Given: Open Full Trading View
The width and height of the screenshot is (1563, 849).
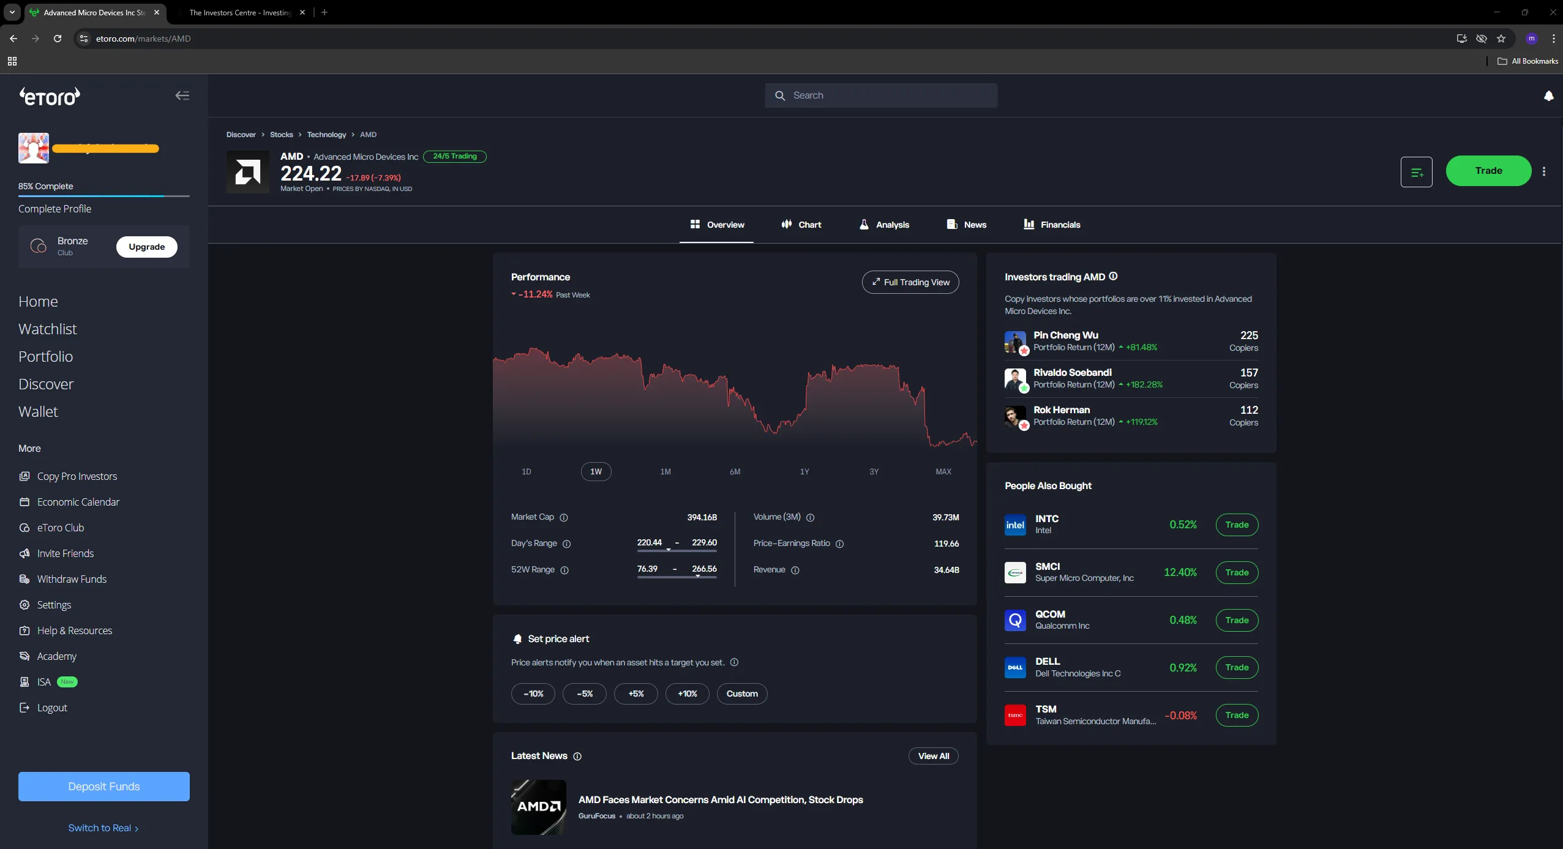Looking at the screenshot, I should pyautogui.click(x=910, y=282).
